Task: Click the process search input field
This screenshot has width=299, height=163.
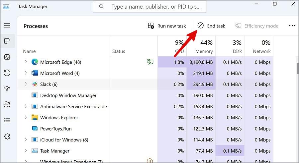Action: click(150, 7)
